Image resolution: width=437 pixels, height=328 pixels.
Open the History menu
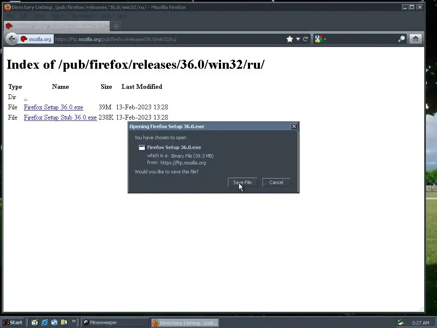[x=58, y=16]
